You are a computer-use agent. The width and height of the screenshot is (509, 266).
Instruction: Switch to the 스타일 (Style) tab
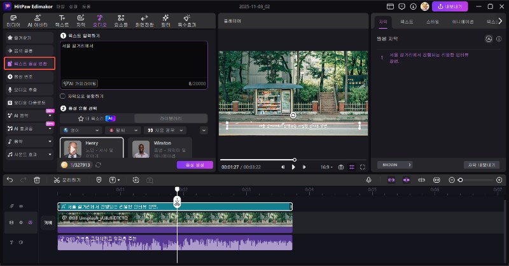433,22
